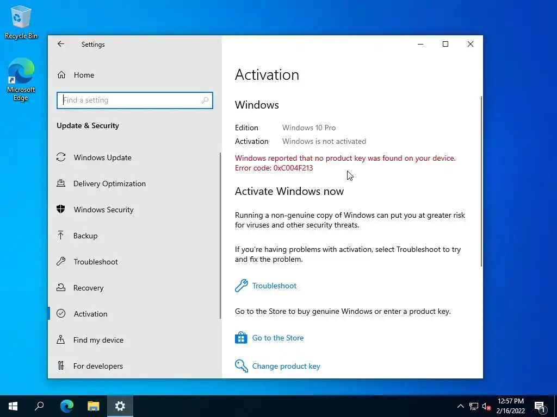Launch Edge from the taskbar
Image resolution: width=557 pixels, height=417 pixels.
pyautogui.click(x=66, y=406)
